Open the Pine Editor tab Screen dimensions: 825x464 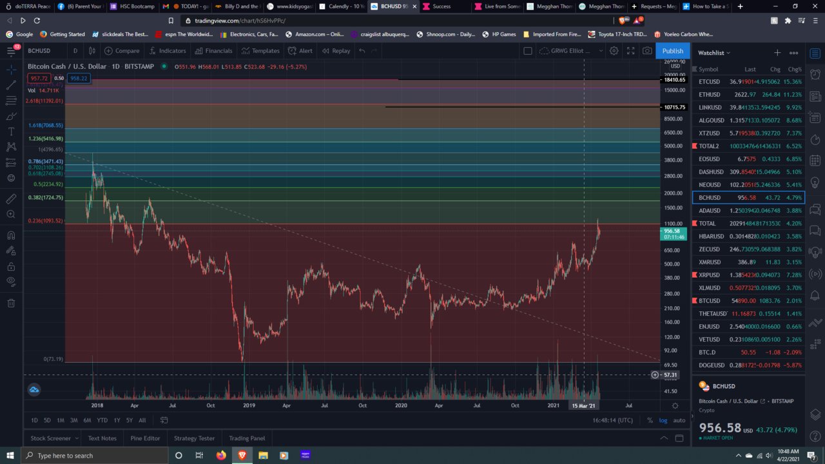click(x=145, y=438)
